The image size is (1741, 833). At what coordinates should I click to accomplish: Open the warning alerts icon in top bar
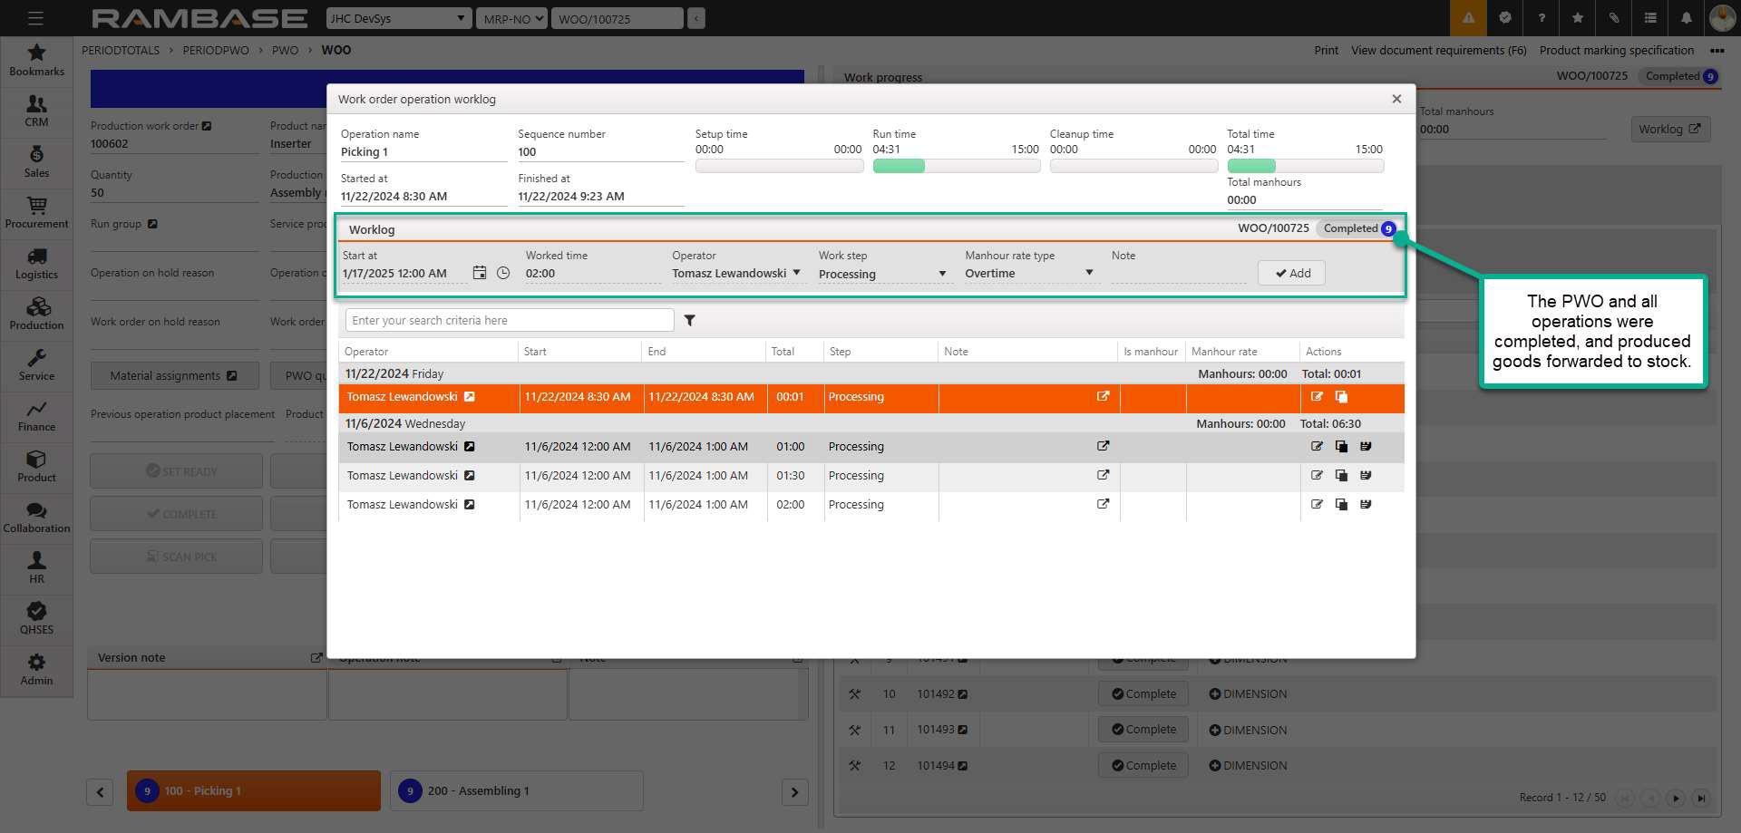pos(1468,18)
